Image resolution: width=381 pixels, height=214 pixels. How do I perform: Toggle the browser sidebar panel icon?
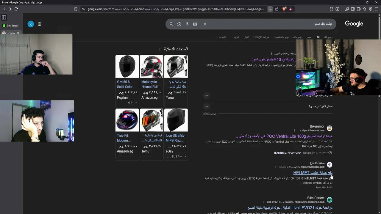pyautogui.click(x=353, y=9)
